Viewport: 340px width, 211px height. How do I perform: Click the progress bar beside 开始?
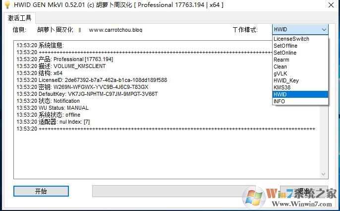[x=173, y=191]
